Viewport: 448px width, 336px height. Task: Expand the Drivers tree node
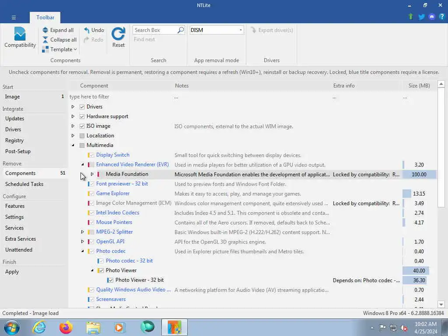click(73, 107)
